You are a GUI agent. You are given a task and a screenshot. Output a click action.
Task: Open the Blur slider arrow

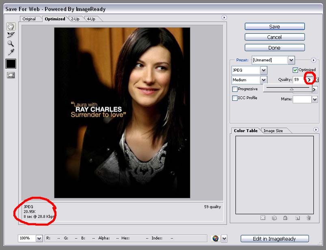(x=314, y=90)
